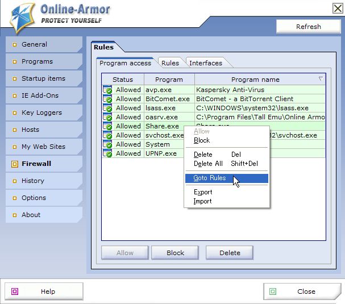Click the UPNP.exe allowed status icon
The height and width of the screenshot is (304, 345).
(x=107, y=153)
